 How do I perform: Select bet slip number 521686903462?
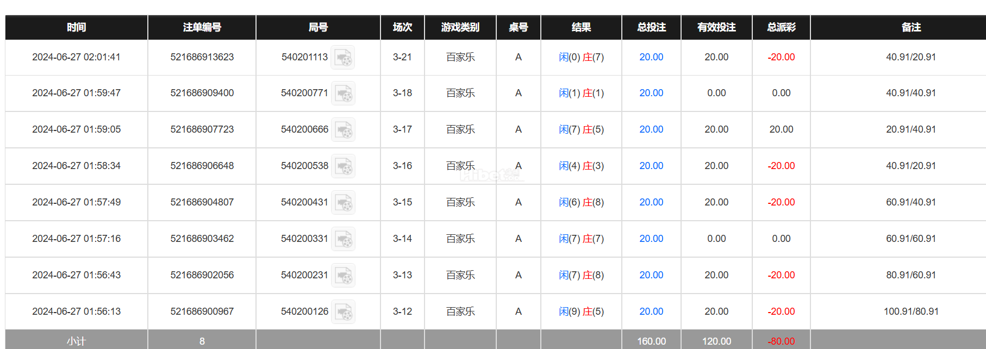(x=202, y=239)
